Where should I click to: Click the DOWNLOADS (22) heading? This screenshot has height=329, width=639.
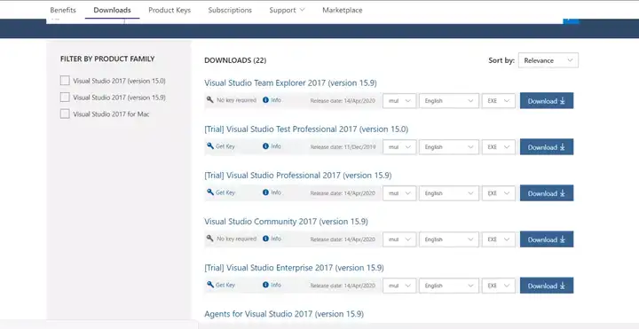click(235, 60)
